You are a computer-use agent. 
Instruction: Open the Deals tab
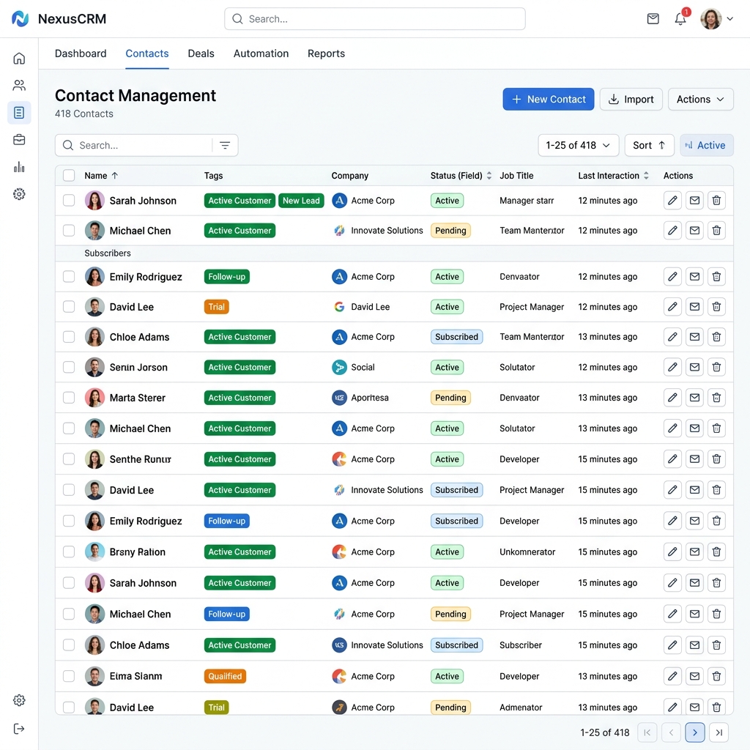click(201, 53)
